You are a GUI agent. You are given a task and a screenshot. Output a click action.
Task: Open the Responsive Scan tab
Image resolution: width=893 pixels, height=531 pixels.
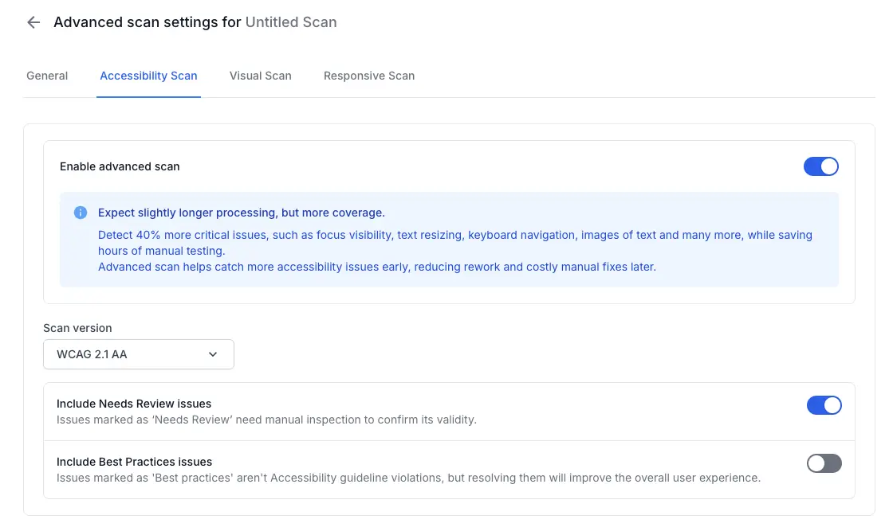tap(369, 76)
